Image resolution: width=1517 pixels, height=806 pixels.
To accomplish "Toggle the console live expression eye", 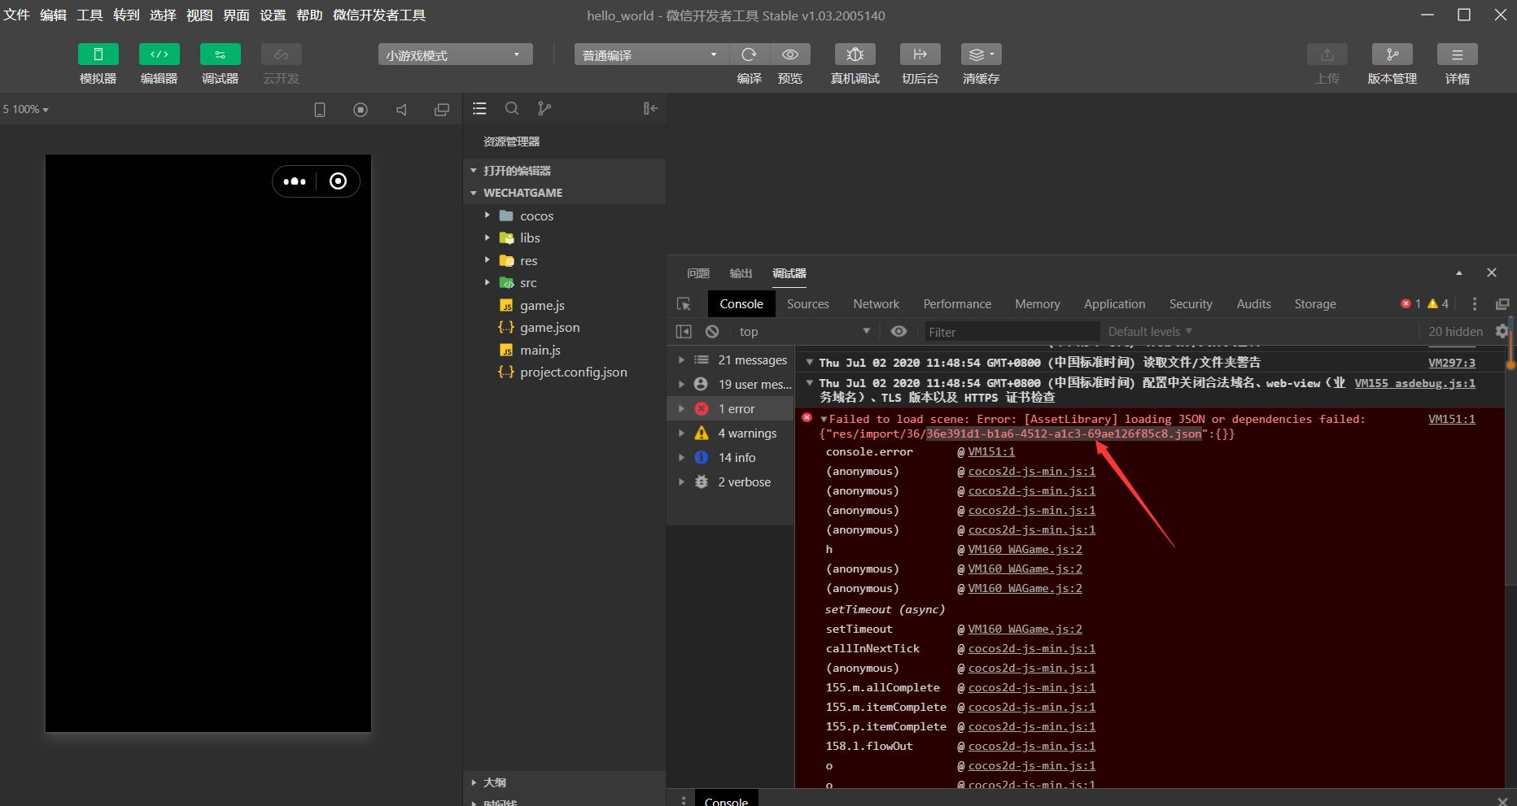I will pos(898,331).
